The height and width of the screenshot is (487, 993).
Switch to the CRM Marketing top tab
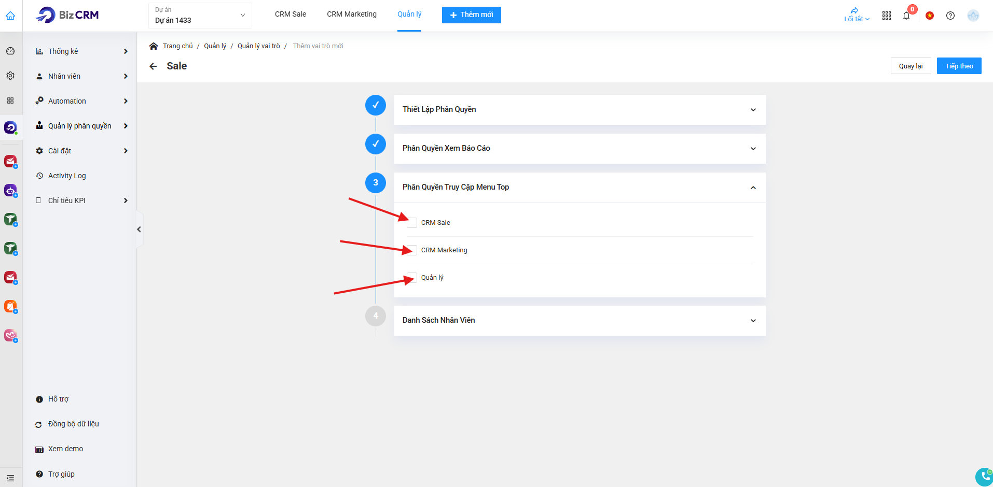(352, 15)
